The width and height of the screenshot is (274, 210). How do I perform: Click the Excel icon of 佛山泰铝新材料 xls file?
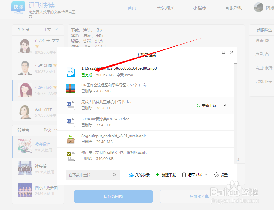point(71,156)
